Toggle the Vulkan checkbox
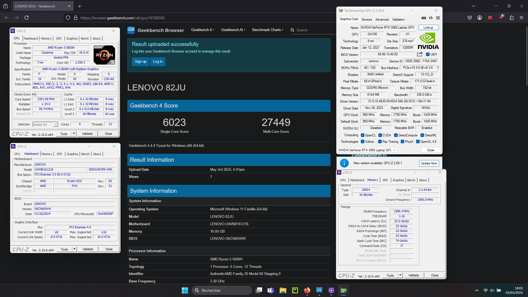 tap(363, 142)
